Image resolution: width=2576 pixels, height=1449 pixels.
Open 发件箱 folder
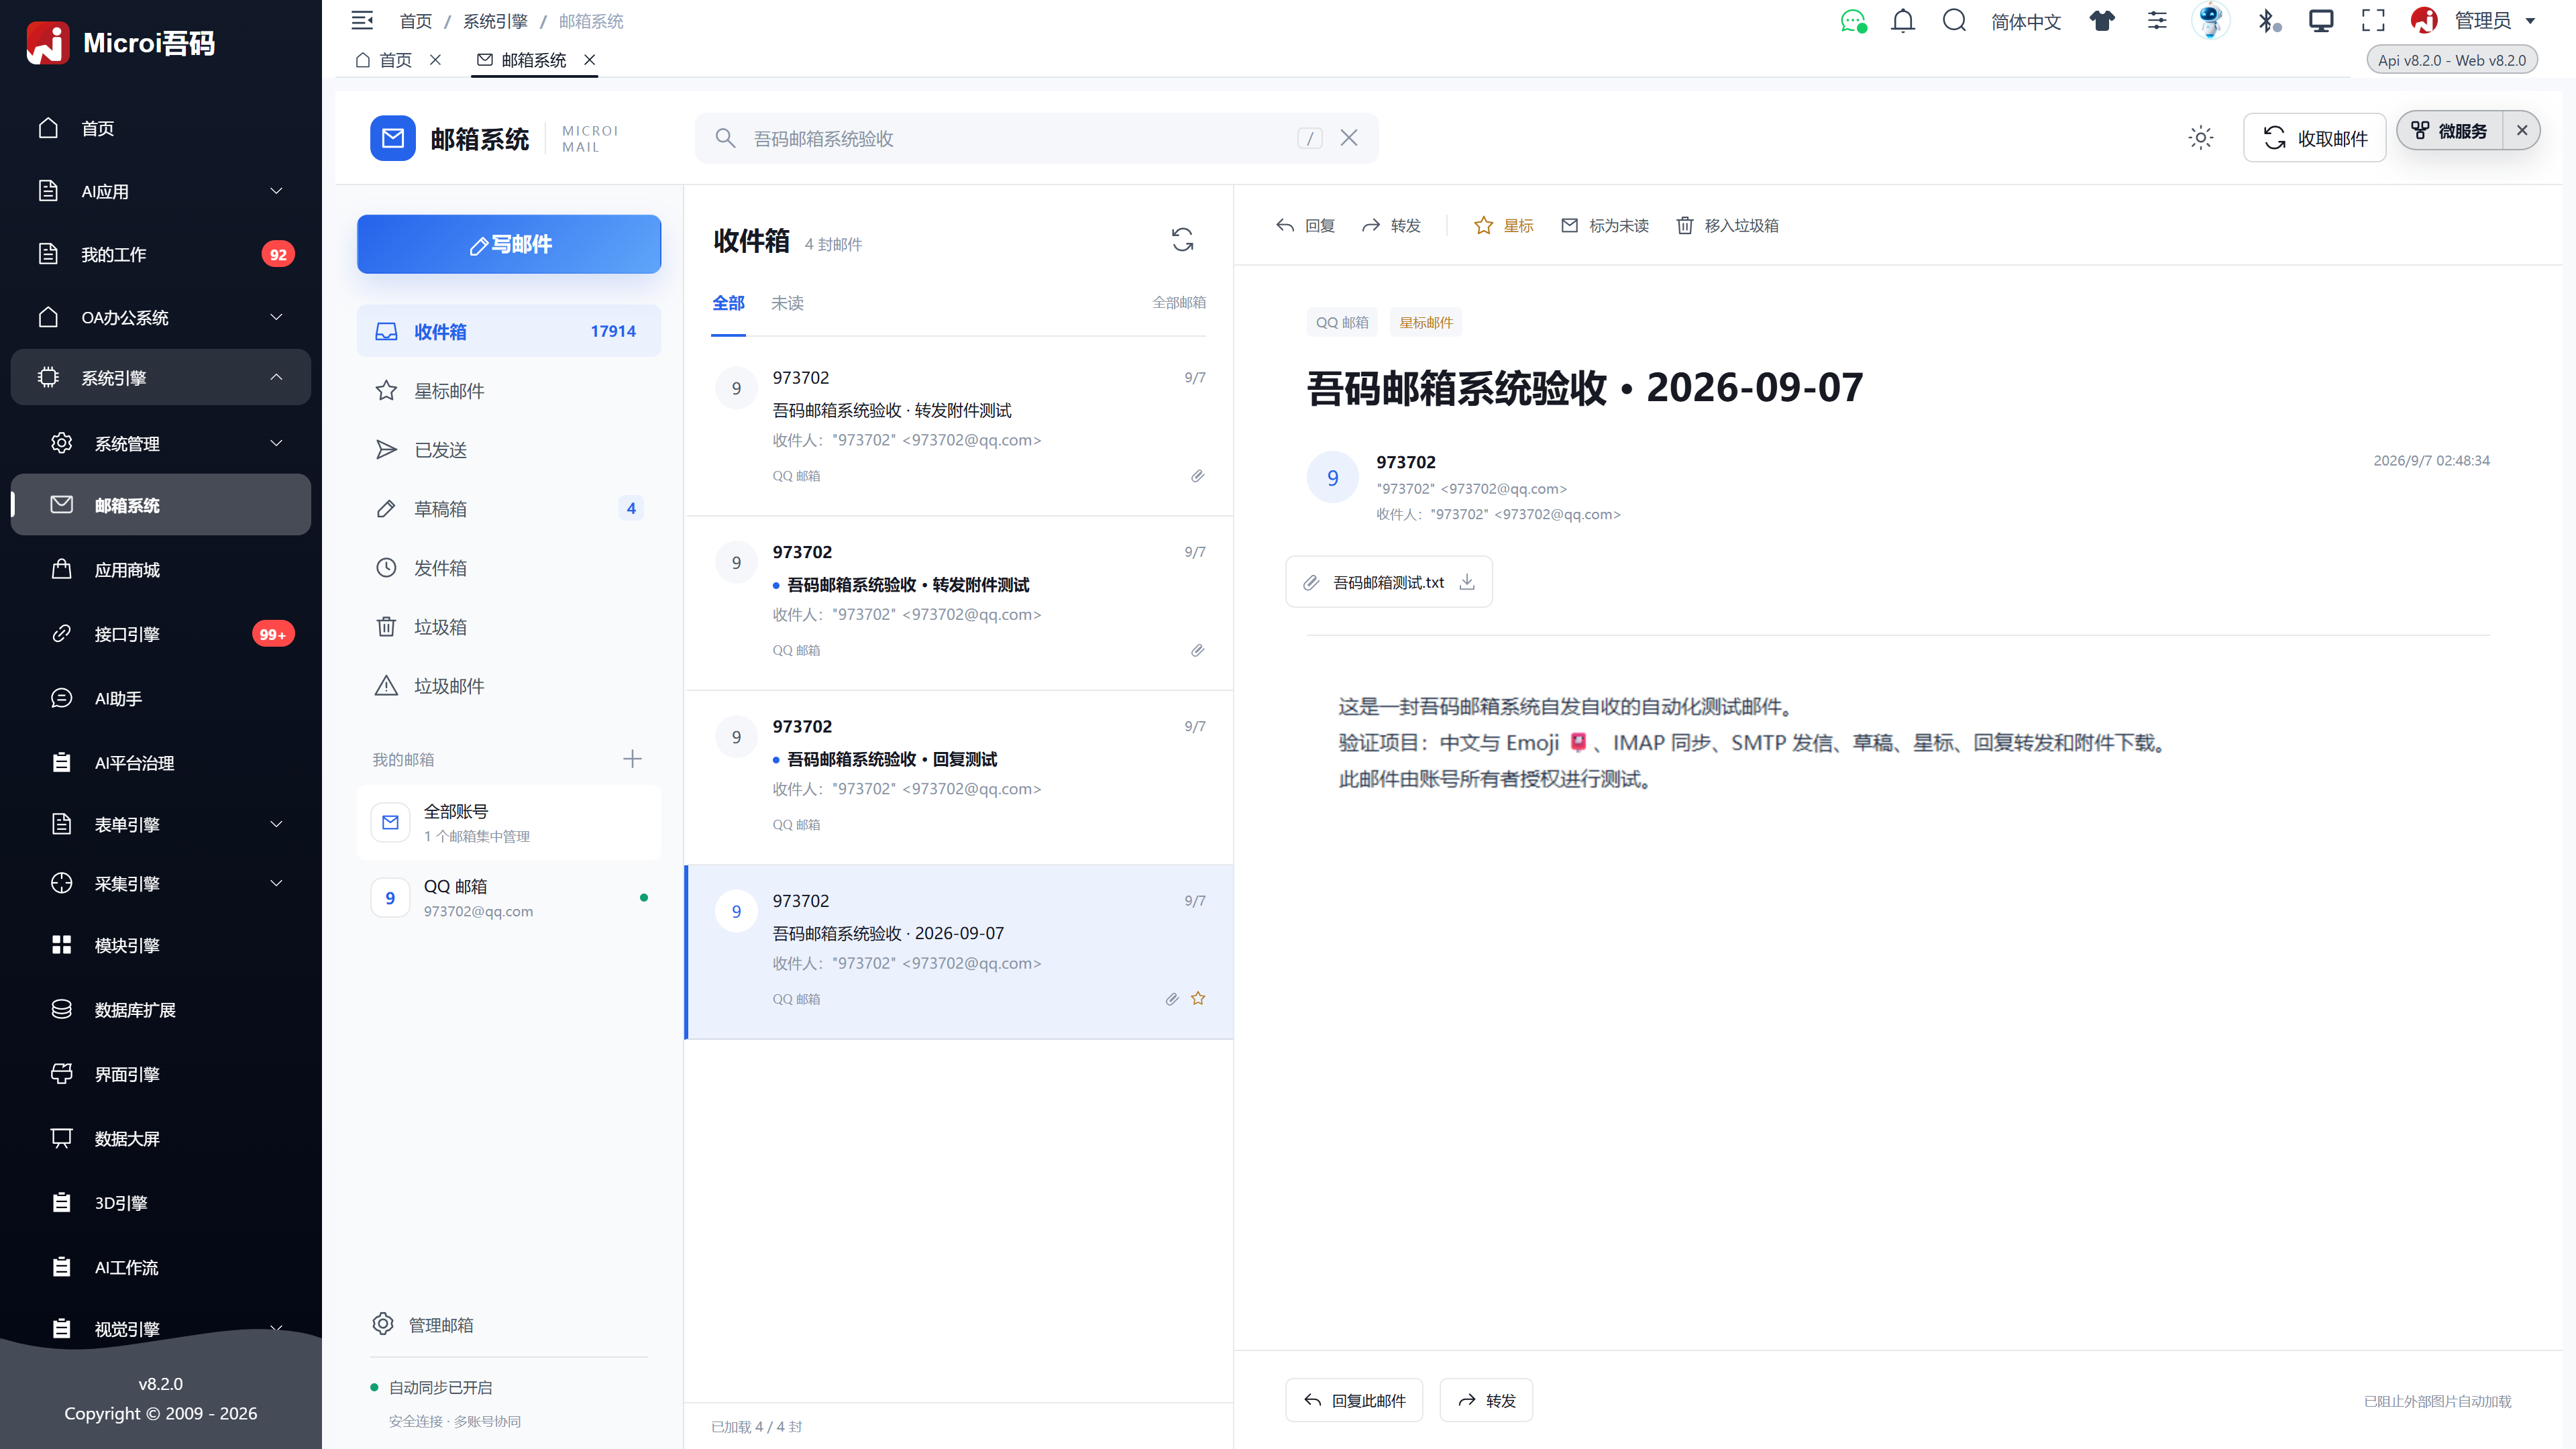508,568
